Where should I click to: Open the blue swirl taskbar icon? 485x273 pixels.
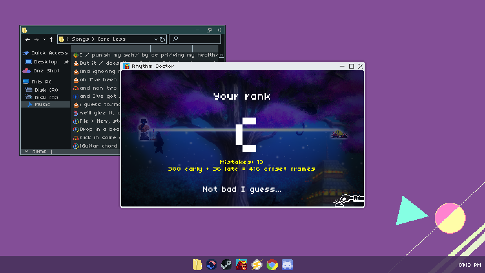click(x=211, y=265)
